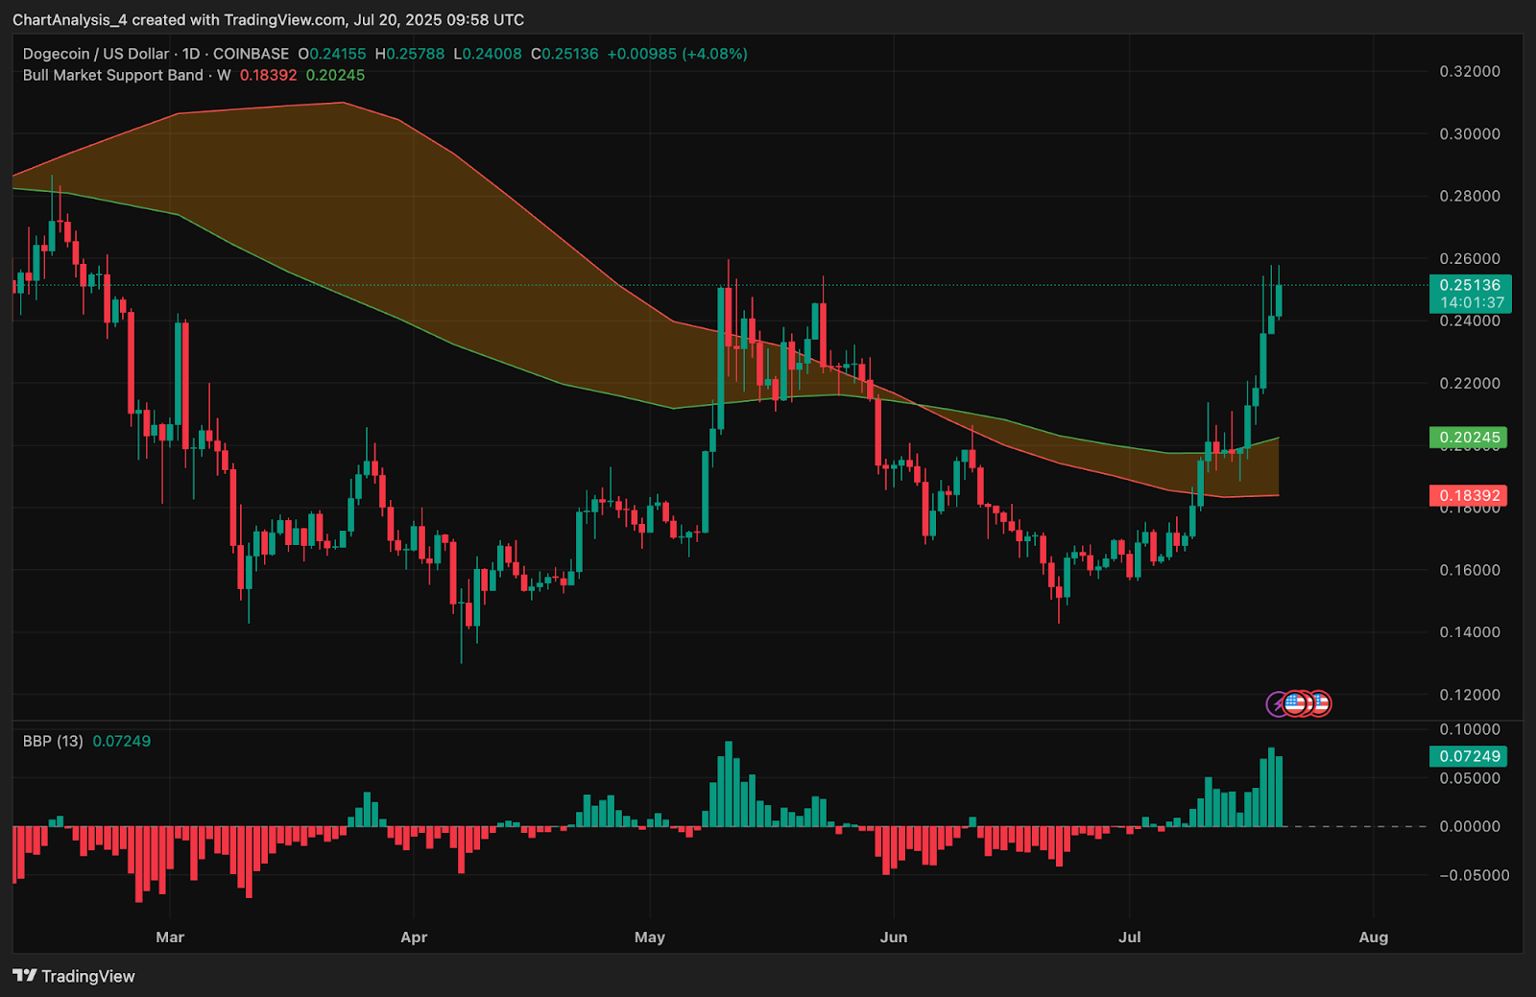Click the May label on the time axis
1536x997 pixels.
pos(649,937)
